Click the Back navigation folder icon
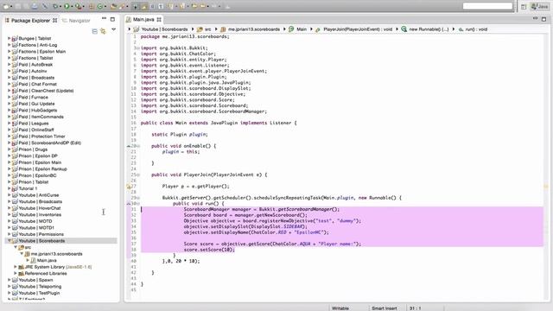Image resolution: width=553 pixels, height=311 pixels. [x=203, y=6]
